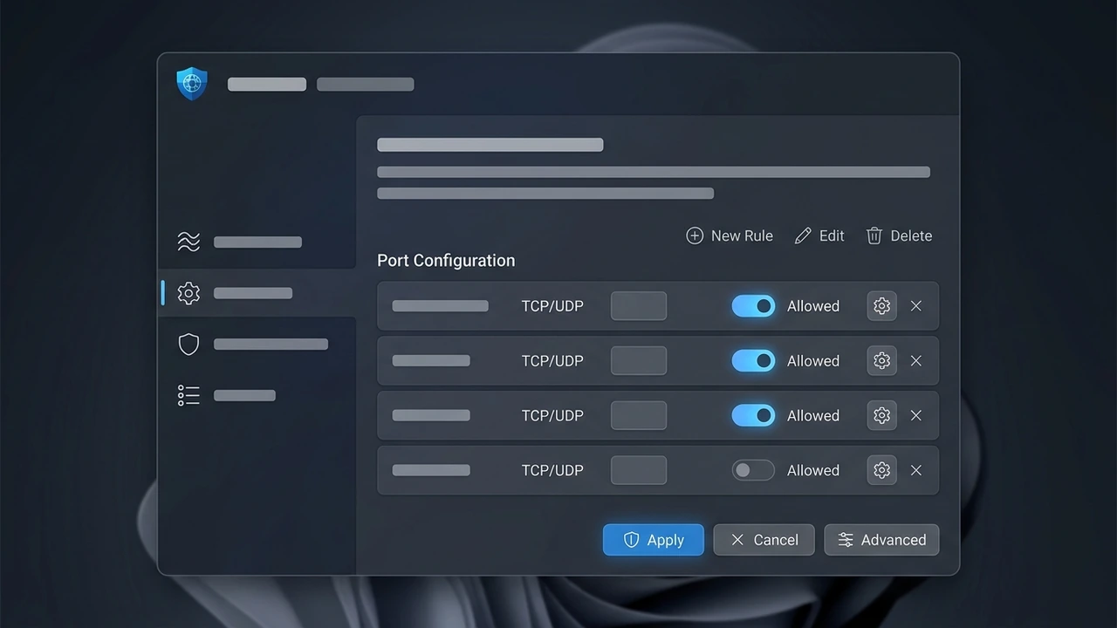This screenshot has width=1117, height=628.
Task: Remove the first port rule with its X
Action: (916, 306)
